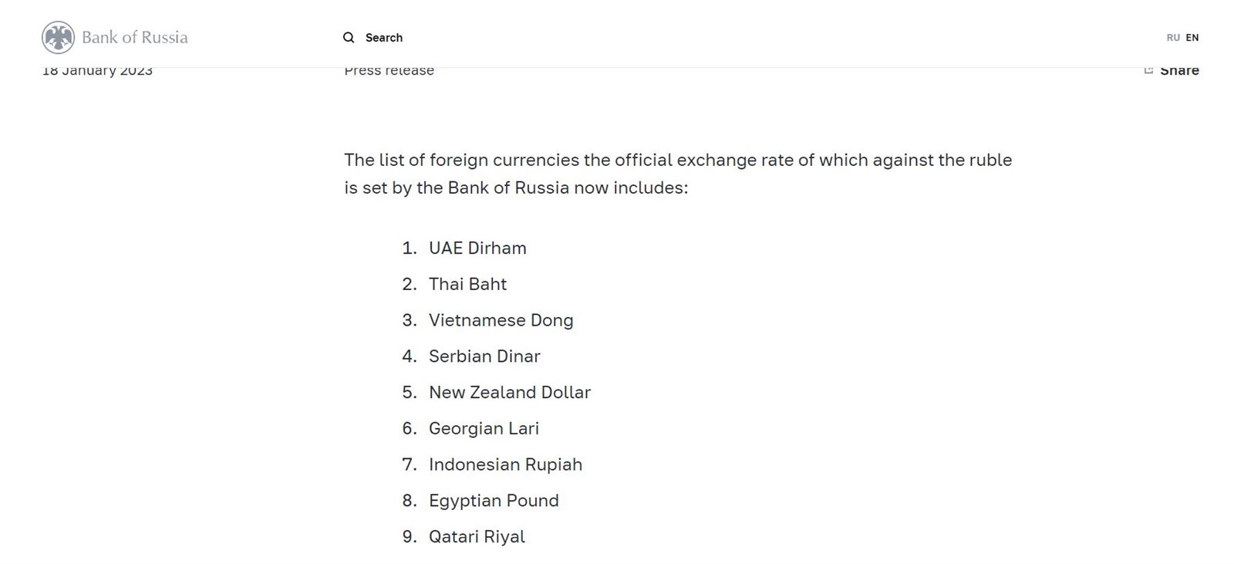This screenshot has width=1234, height=564.
Task: Click the Vietnamese Dong list entry
Action: click(x=501, y=320)
